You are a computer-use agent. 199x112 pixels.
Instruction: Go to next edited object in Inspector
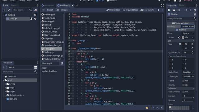(190, 10)
